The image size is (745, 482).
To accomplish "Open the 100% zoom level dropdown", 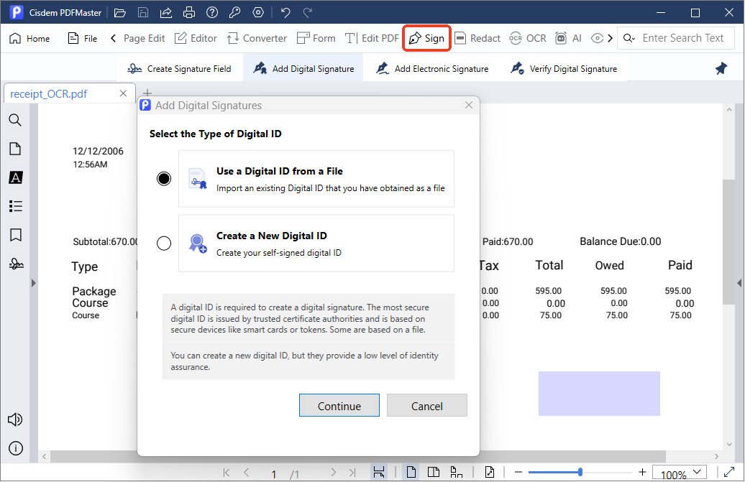I will pos(696,473).
